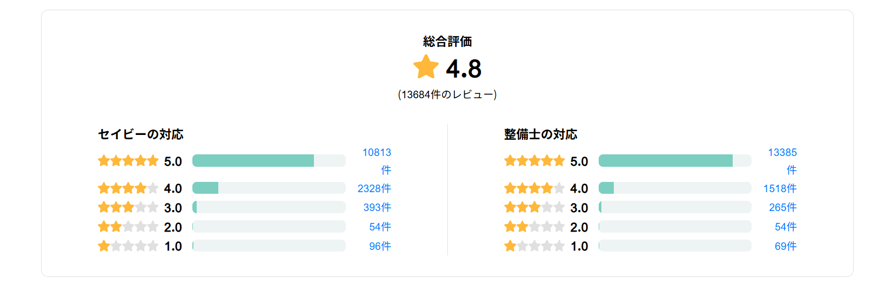Image resolution: width=891 pixels, height=285 pixels.
Task: Click the 5.0 progress bar for セイビーの対応
Action: [269, 161]
